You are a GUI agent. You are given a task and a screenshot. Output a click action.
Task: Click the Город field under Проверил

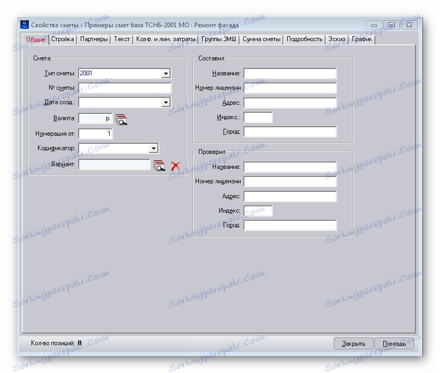(290, 225)
